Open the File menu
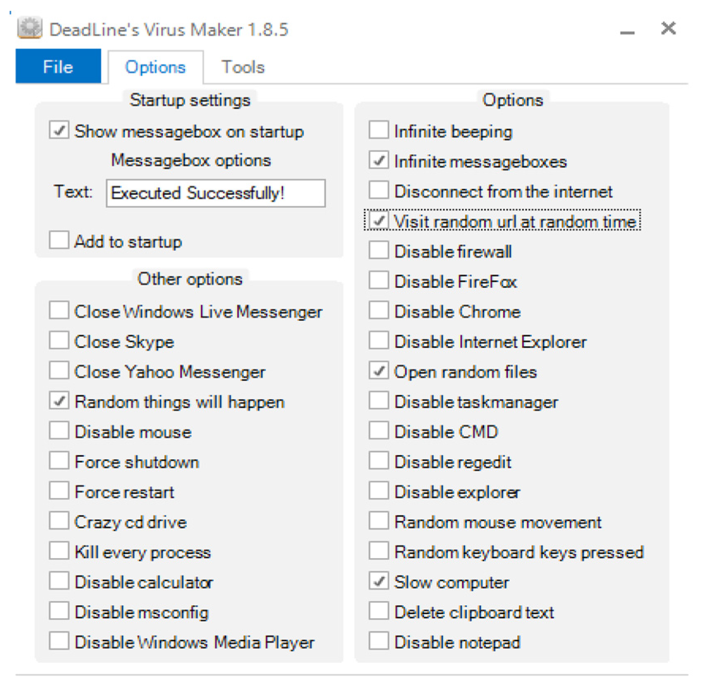The width and height of the screenshot is (702, 690). coord(58,67)
